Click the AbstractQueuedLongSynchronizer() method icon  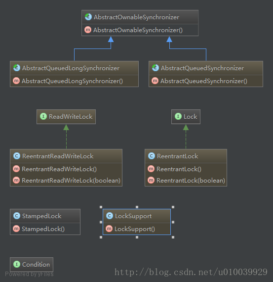pyautogui.click(x=16, y=81)
